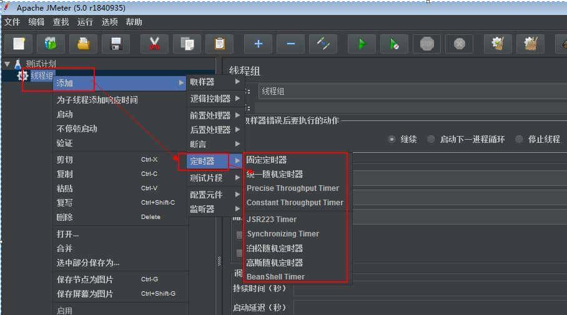Click the New test plan toolbar icon
This screenshot has height=315, width=567.
click(19, 44)
